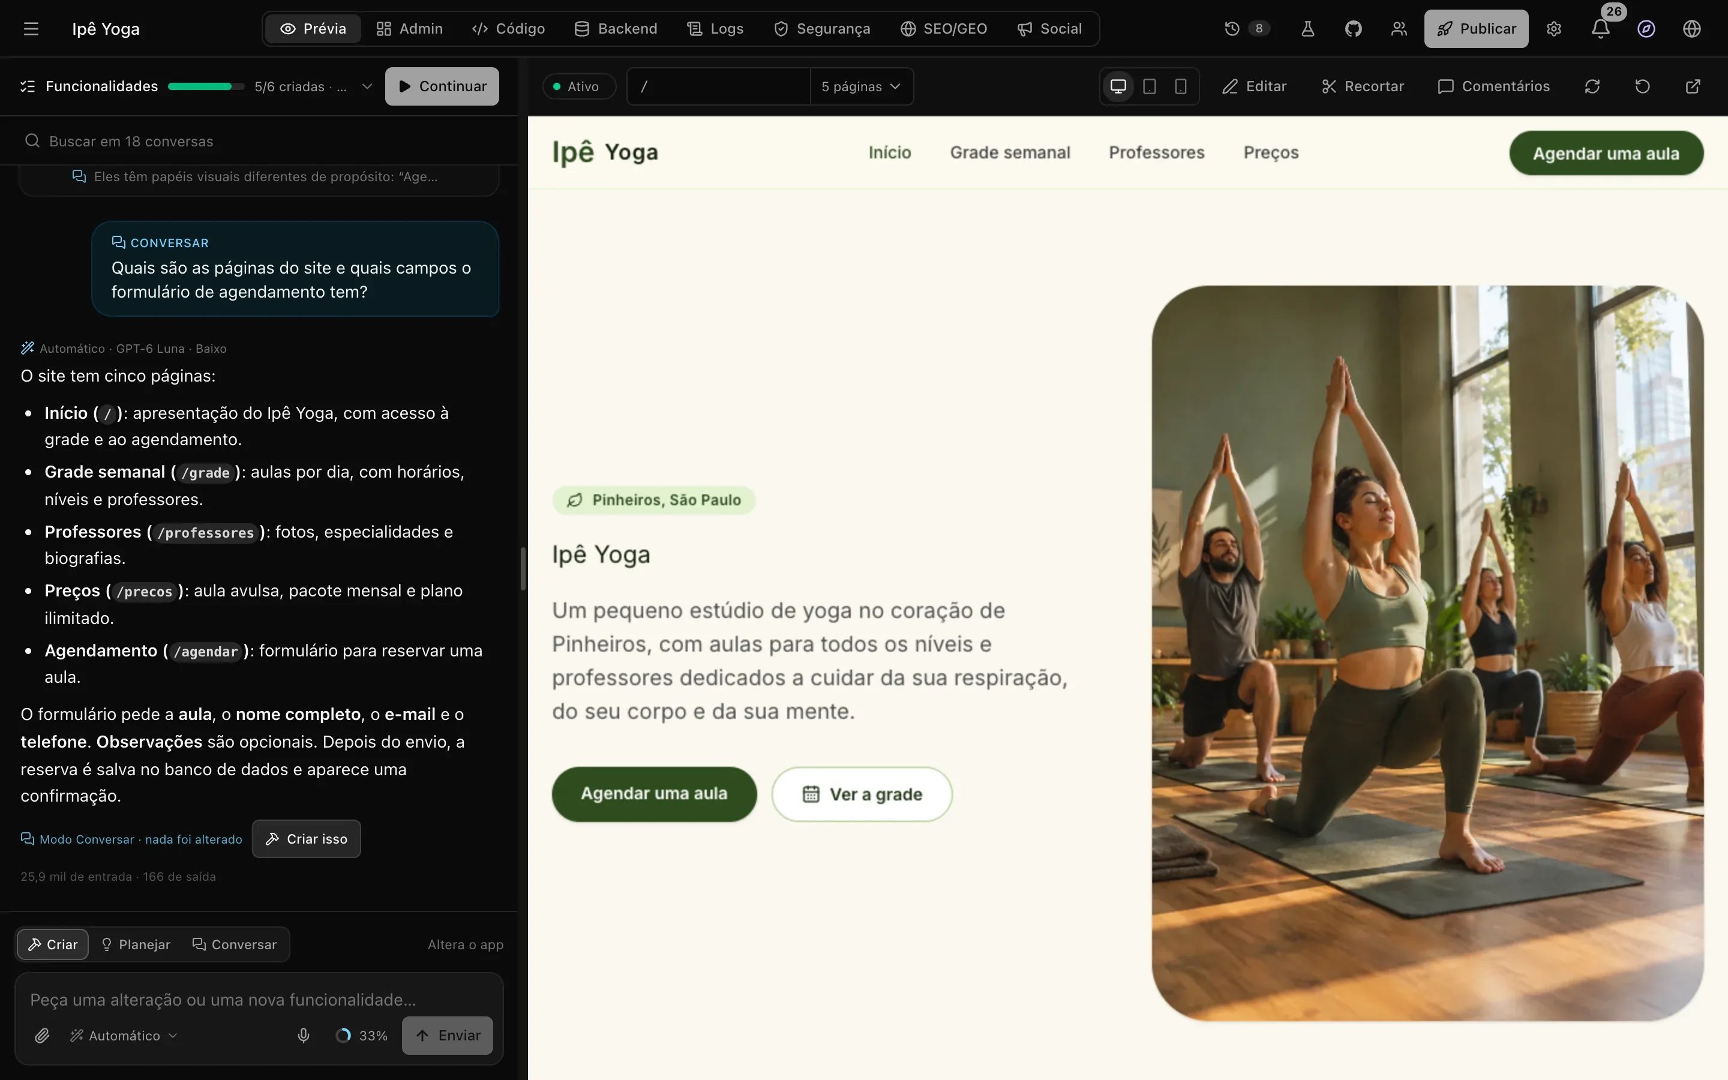This screenshot has height=1080, width=1728.
Task: Click the microphone voice input icon
Action: click(x=304, y=1035)
